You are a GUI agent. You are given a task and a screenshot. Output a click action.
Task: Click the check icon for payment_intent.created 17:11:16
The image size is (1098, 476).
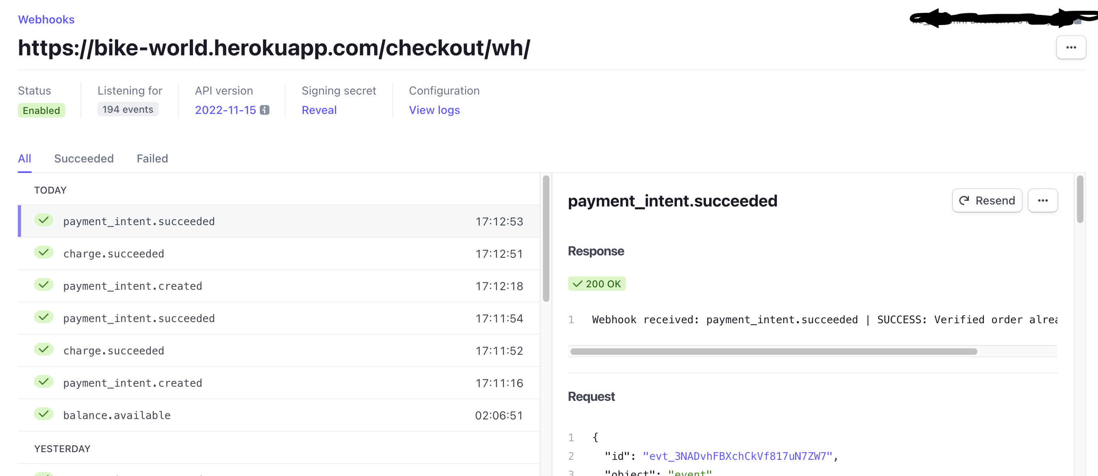(x=43, y=382)
